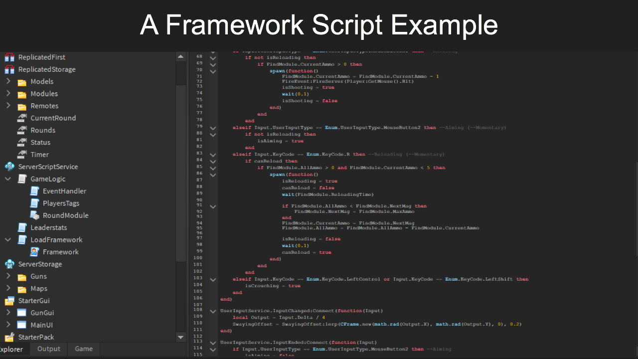The width and height of the screenshot is (638, 359).
Task: Click the StarterGui service icon
Action: [9, 301]
